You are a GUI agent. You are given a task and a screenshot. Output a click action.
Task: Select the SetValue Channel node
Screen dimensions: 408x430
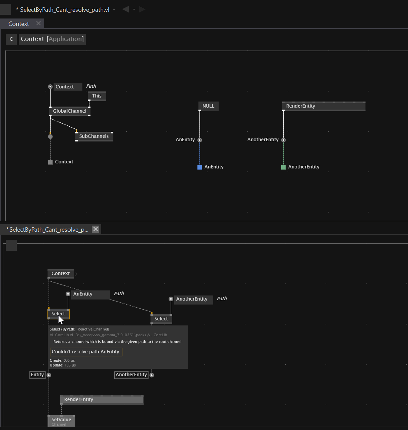tap(61, 421)
